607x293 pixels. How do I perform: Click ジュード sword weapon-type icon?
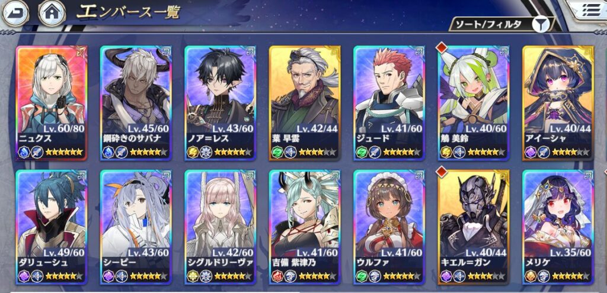coord(375,152)
